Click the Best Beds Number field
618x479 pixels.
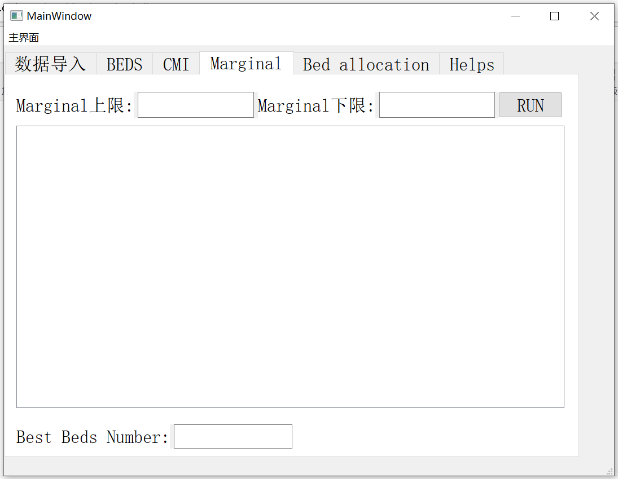tap(233, 436)
